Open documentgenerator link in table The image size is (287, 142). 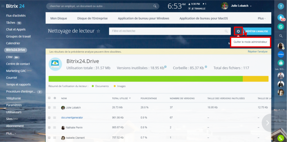click(72, 117)
